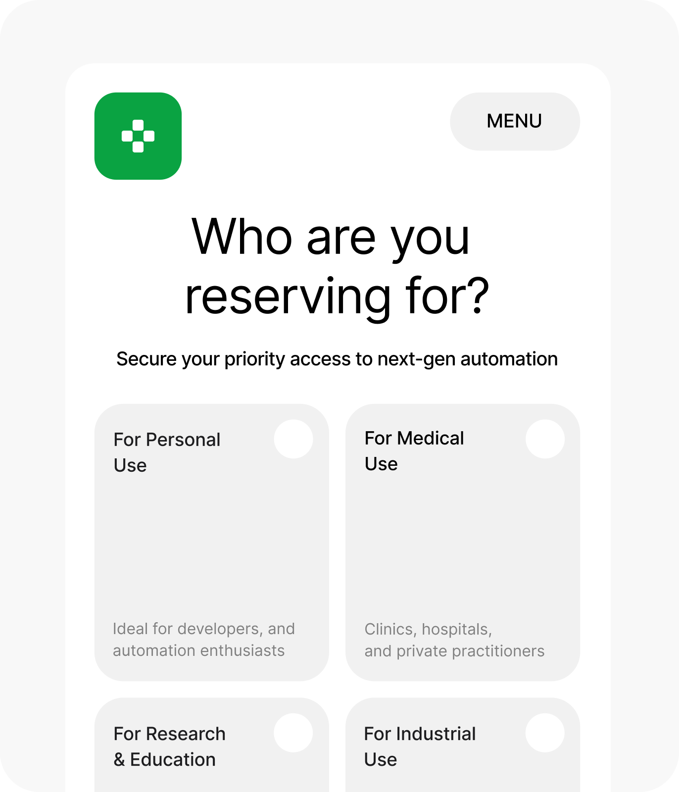679x792 pixels.
Task: Click the For Research & Education card title
Action: 169,746
